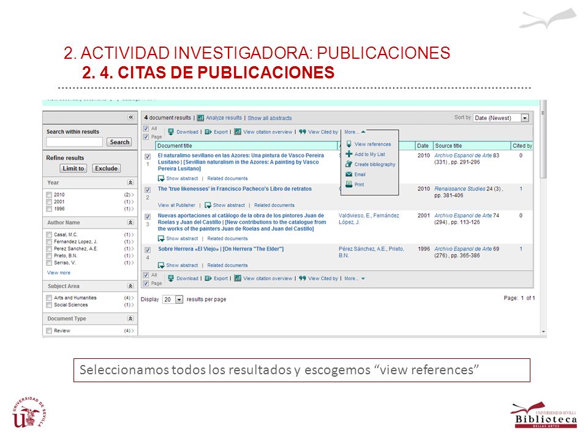
Task: Open View citation overview from top toolbar
Action: tap(268, 132)
